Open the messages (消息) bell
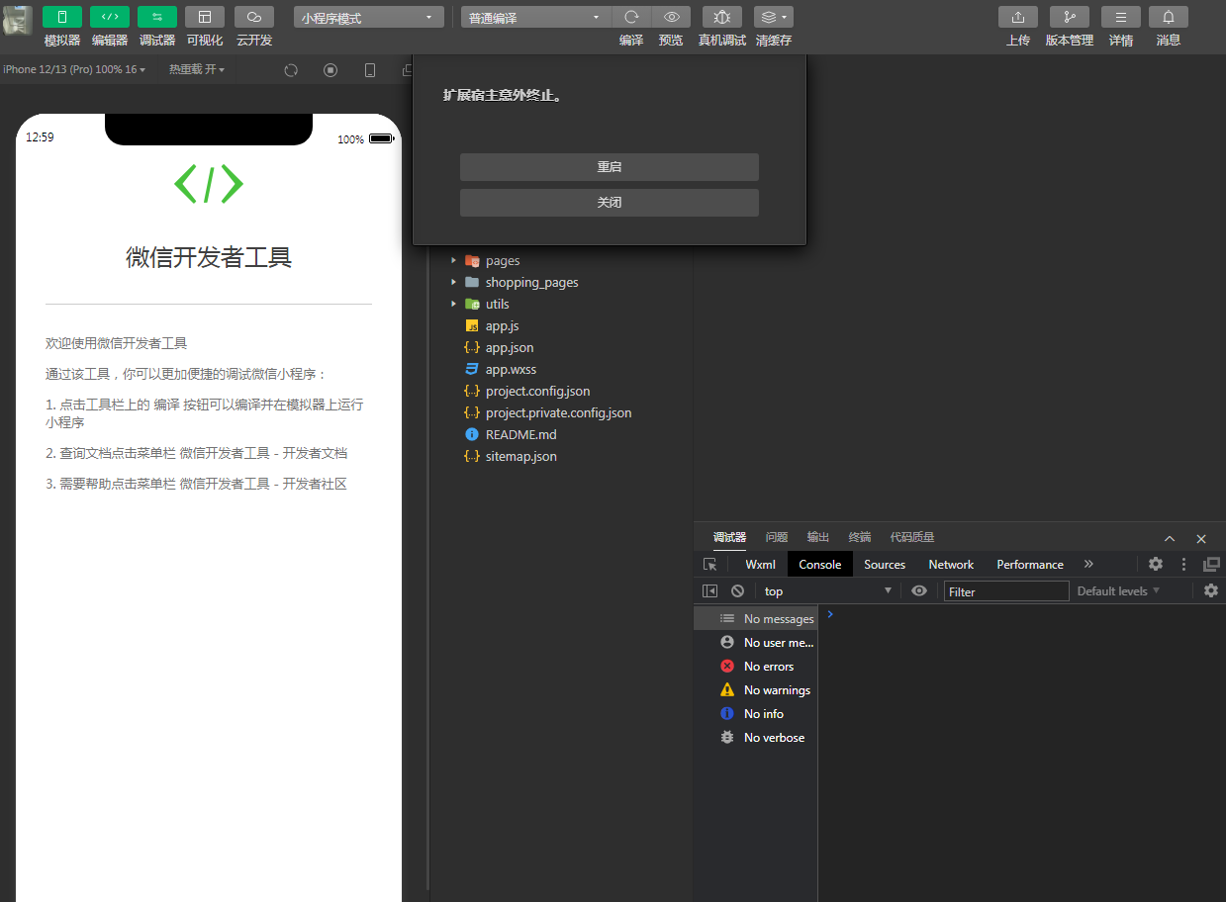The height and width of the screenshot is (902, 1226). click(x=1169, y=17)
